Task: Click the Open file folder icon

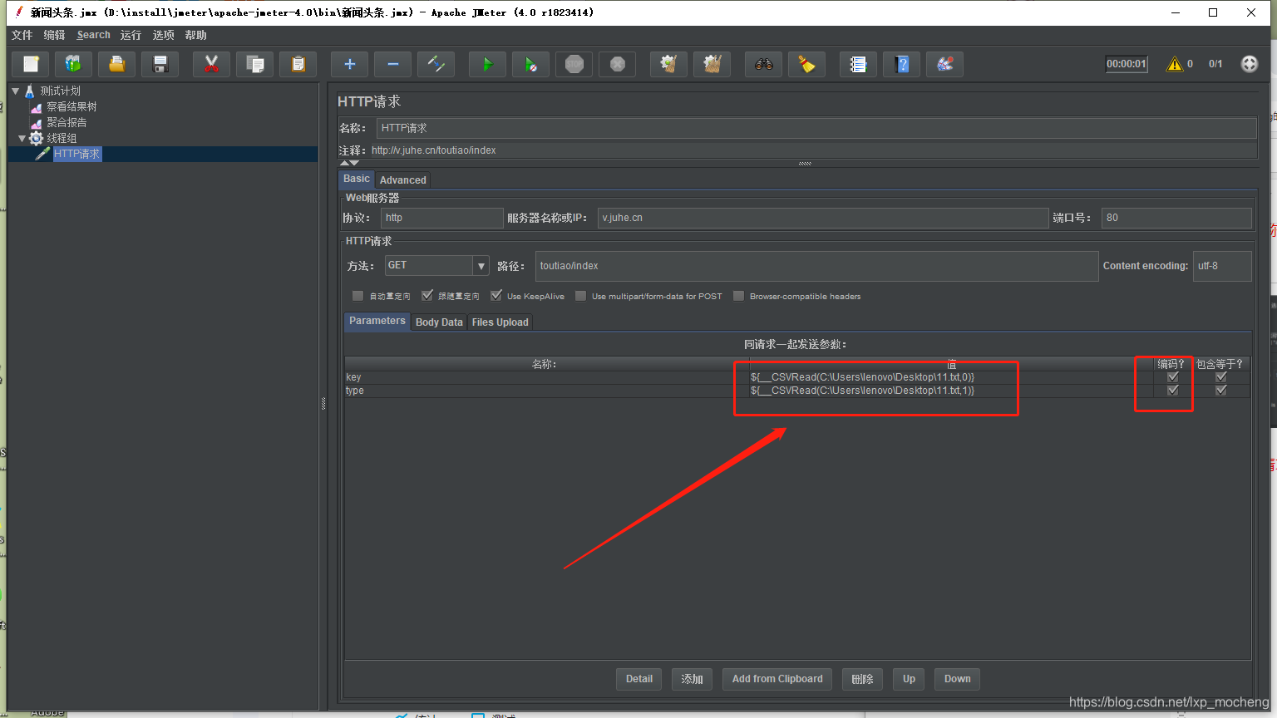Action: point(117,64)
